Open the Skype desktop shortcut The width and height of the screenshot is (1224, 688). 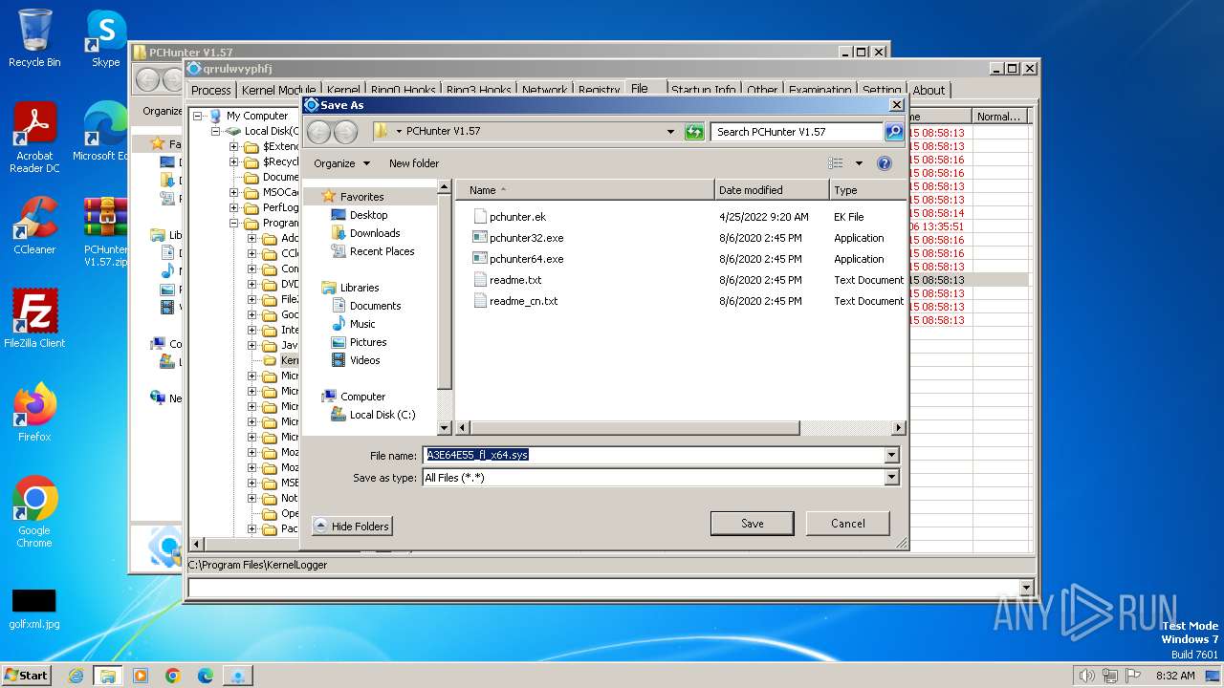106,38
